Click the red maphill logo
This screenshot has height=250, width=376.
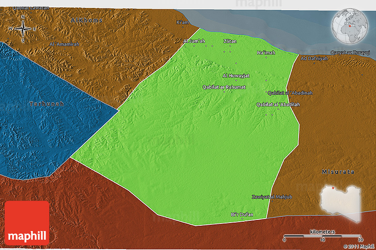click(27, 223)
